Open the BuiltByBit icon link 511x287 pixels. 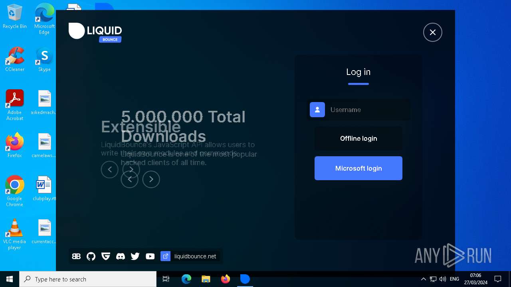[76, 256]
